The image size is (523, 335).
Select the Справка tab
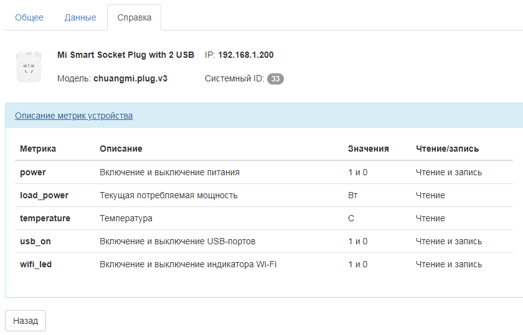[x=134, y=17]
